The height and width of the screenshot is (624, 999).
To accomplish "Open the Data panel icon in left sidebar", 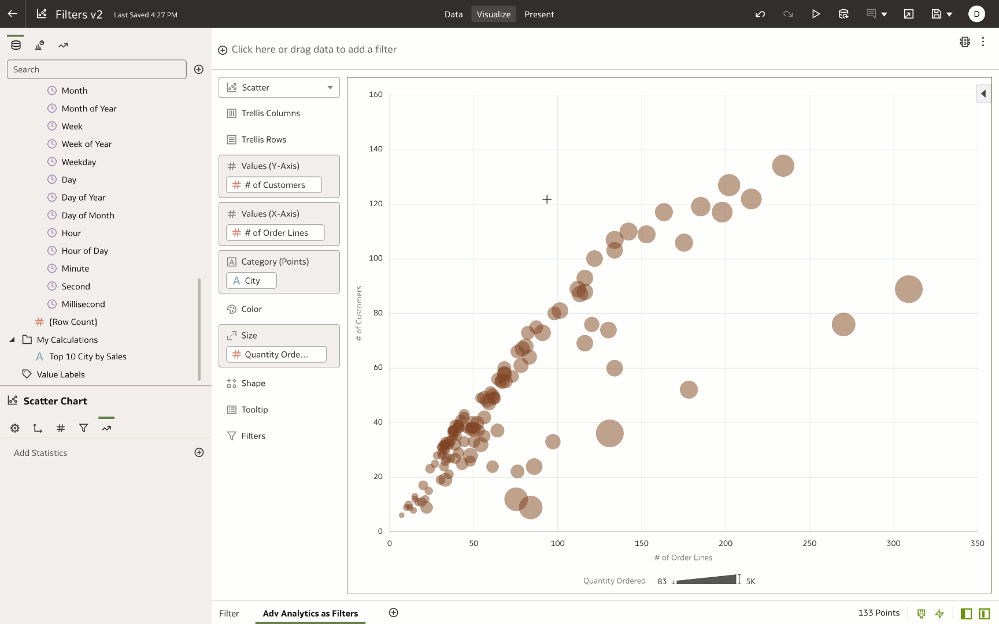I will [x=16, y=44].
